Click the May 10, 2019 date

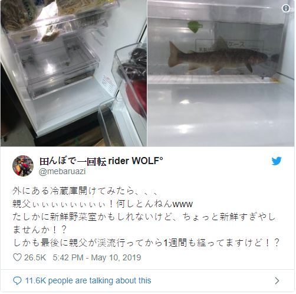tap(116, 257)
